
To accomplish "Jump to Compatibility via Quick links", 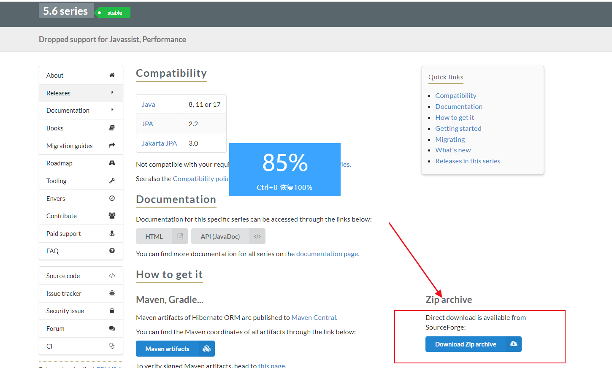I will [x=456, y=95].
